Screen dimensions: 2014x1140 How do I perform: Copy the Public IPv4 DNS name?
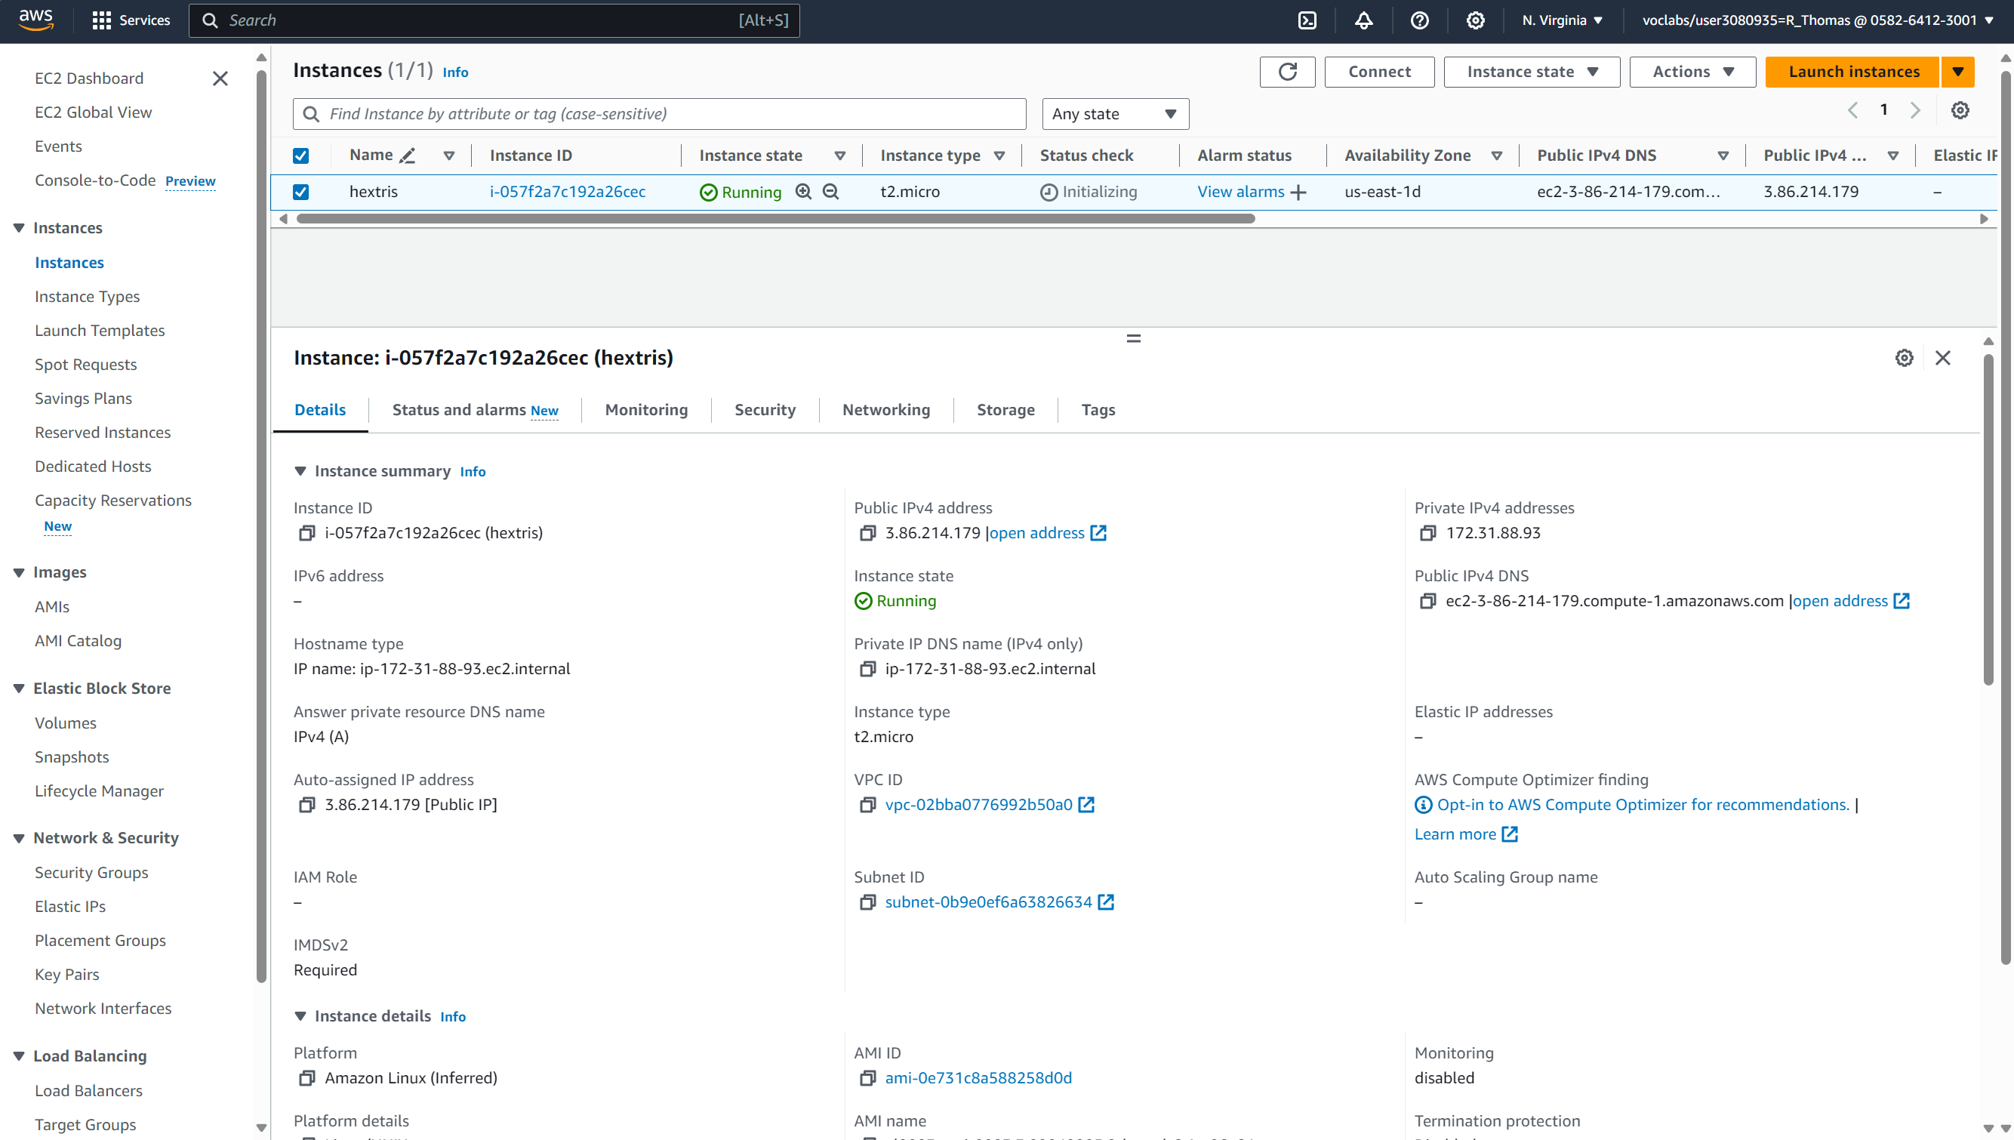1427,601
